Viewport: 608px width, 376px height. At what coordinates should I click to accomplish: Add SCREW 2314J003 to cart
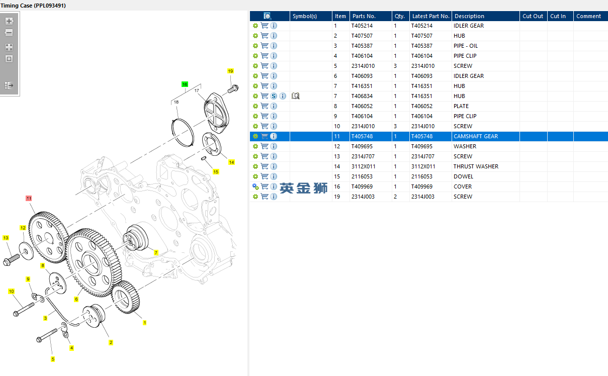click(265, 197)
